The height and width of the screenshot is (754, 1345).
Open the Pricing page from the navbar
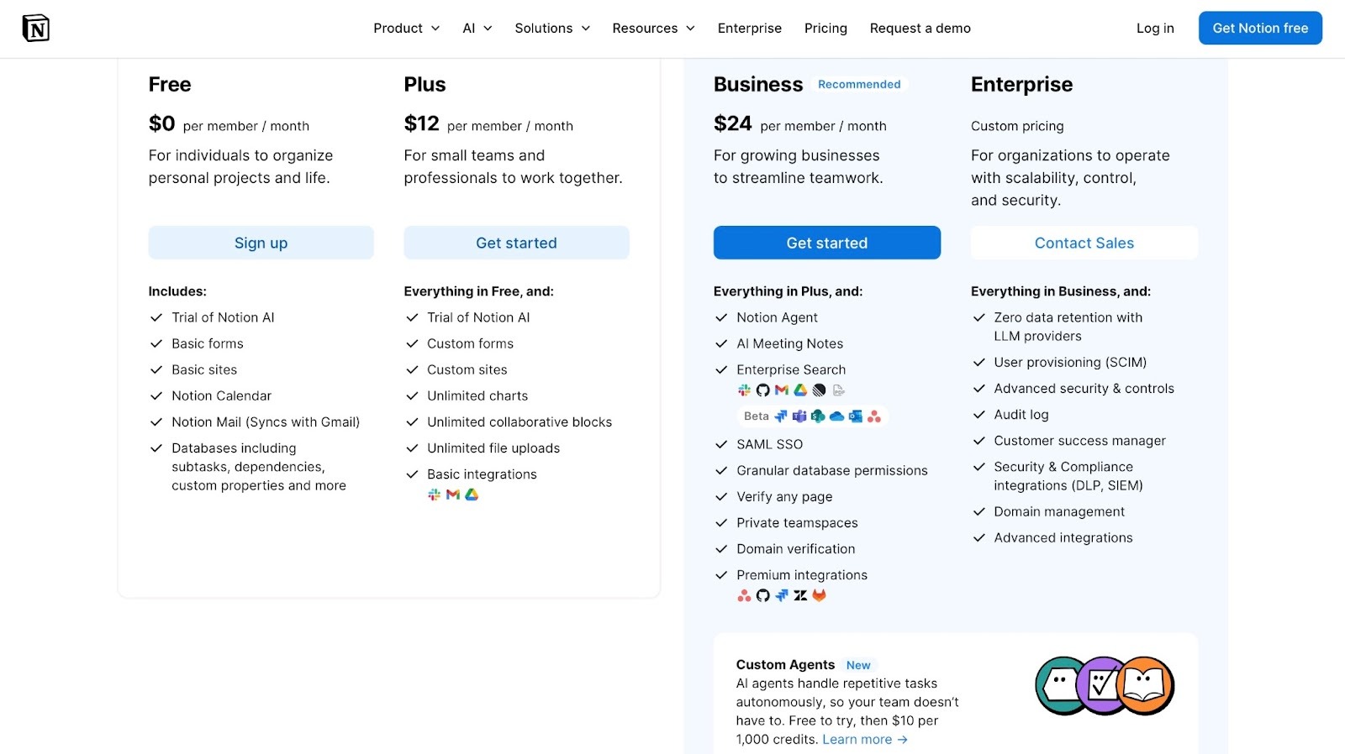(825, 29)
